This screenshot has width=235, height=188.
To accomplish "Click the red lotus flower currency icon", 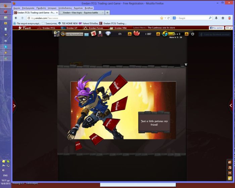I will [136, 34].
